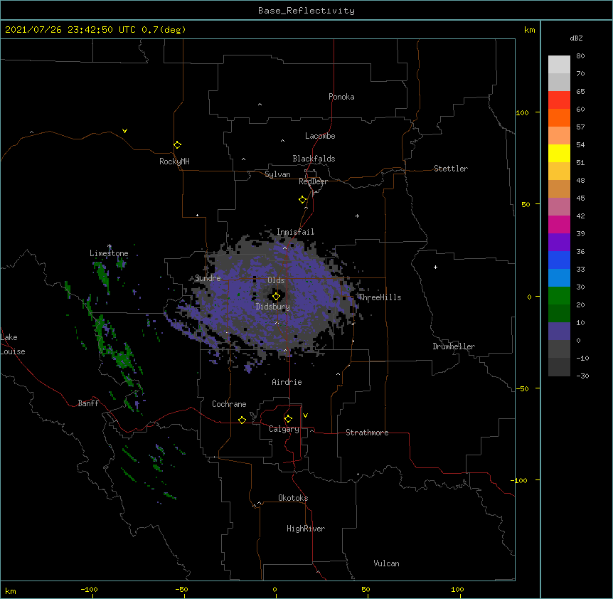
Task: Select the RedDeer city label
Action: click(313, 181)
